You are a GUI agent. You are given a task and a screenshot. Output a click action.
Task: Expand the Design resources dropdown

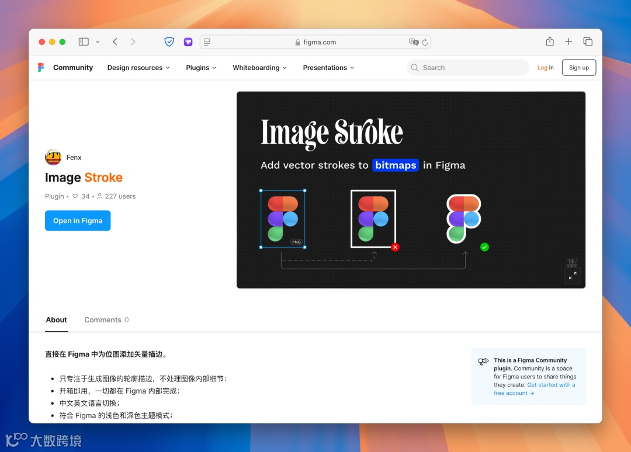click(138, 68)
